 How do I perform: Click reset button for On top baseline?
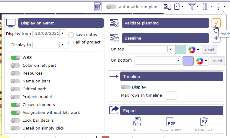[209, 50]
